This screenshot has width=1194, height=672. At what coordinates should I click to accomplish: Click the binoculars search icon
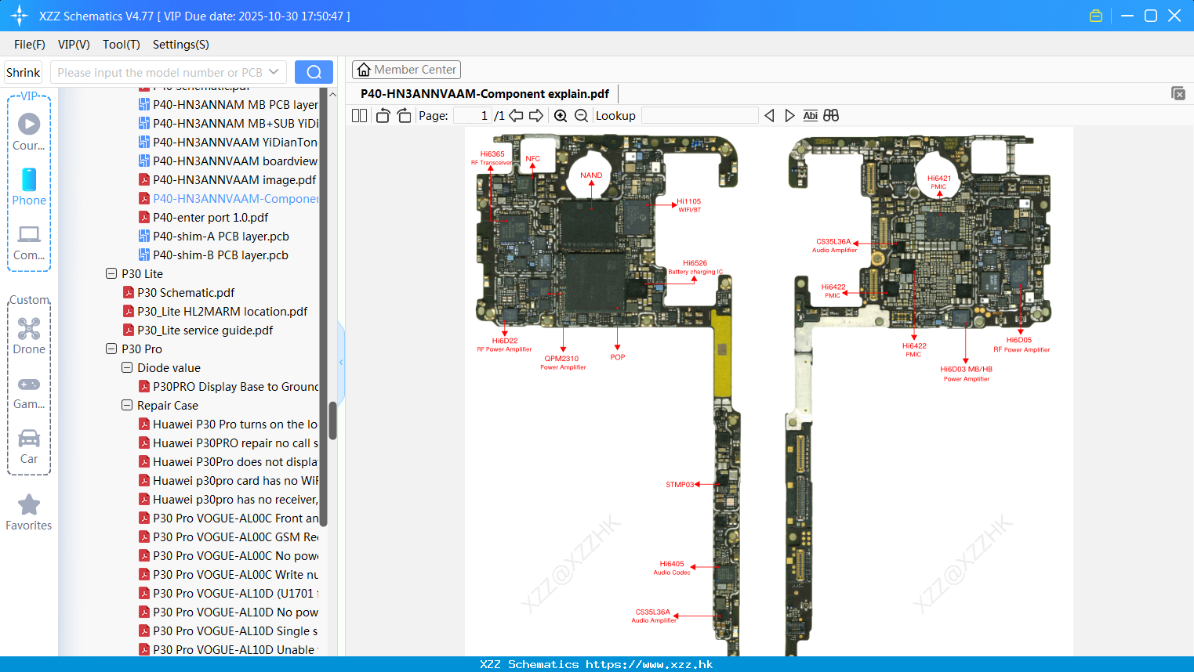pos(831,115)
